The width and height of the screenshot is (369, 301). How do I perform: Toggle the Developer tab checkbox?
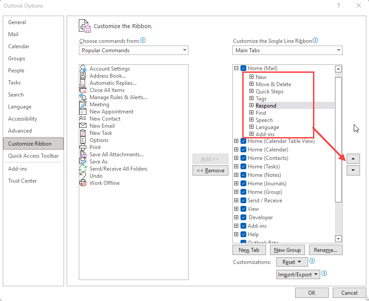[244, 217]
